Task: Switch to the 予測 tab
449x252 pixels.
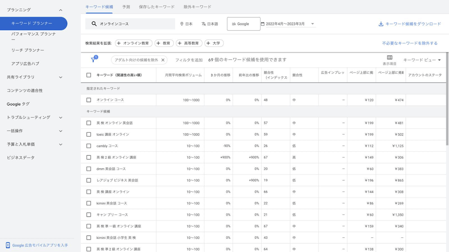Action: click(x=126, y=7)
